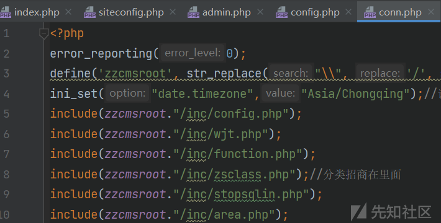Close the siteconfig.php tab
Image resolution: width=441 pixels, height=223 pixels.
[x=173, y=12]
